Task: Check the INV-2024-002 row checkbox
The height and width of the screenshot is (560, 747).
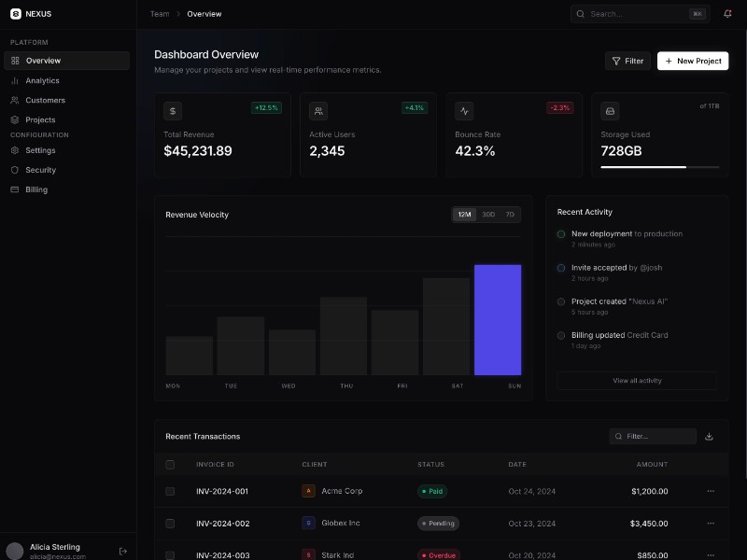Action: [170, 524]
